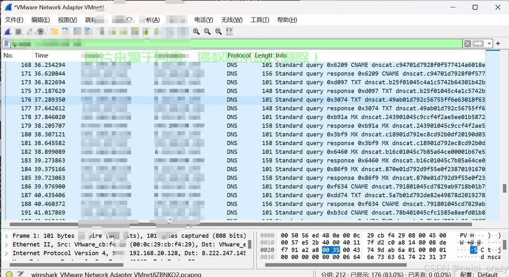
Task: Select packet 175 TXT response row
Action: click(243, 91)
